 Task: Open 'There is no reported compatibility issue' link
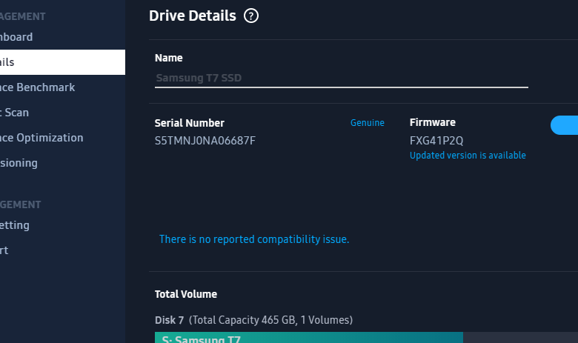point(254,239)
